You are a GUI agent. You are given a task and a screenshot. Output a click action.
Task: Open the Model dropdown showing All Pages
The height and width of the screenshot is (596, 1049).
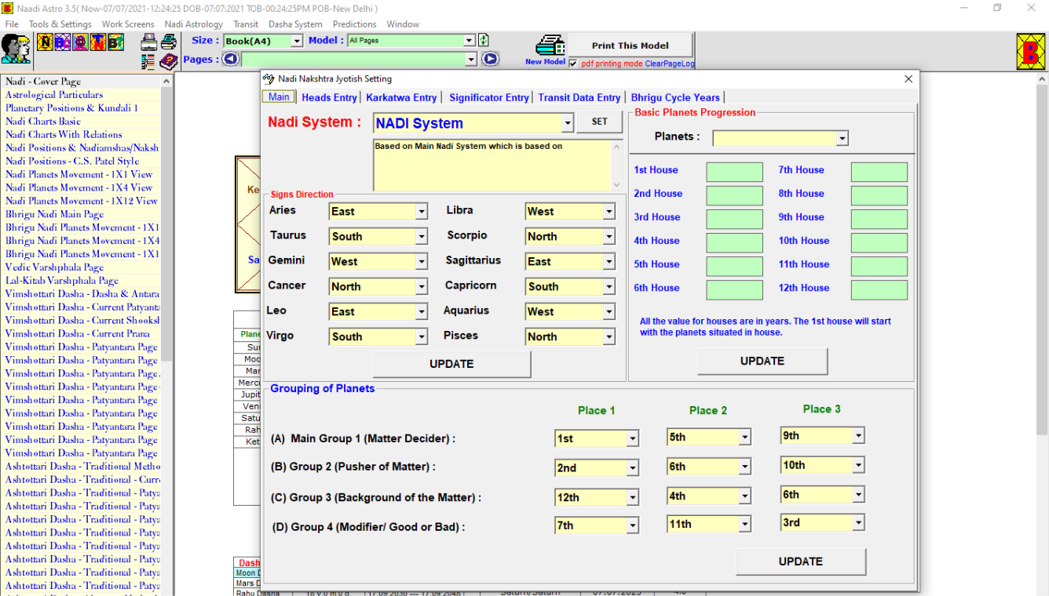[x=469, y=40]
